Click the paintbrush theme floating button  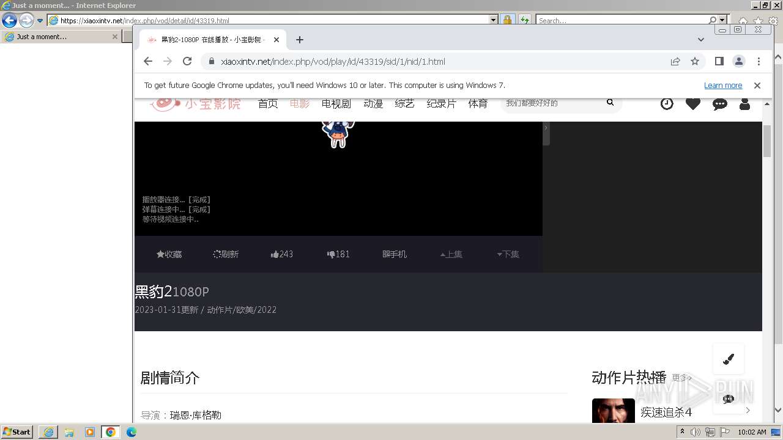729,359
